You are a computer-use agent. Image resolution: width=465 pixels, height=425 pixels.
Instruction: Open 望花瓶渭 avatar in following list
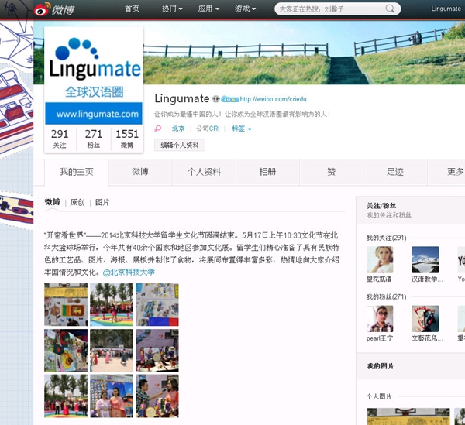click(x=380, y=260)
